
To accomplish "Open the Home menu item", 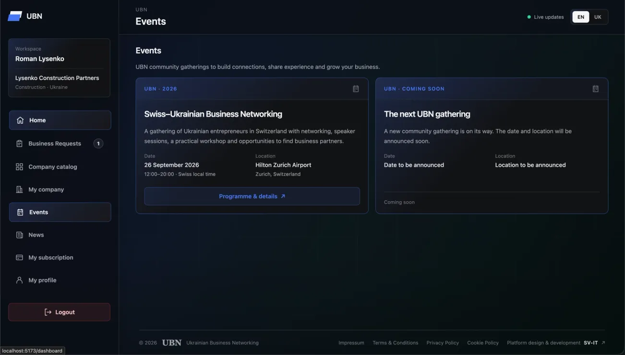I will [60, 120].
